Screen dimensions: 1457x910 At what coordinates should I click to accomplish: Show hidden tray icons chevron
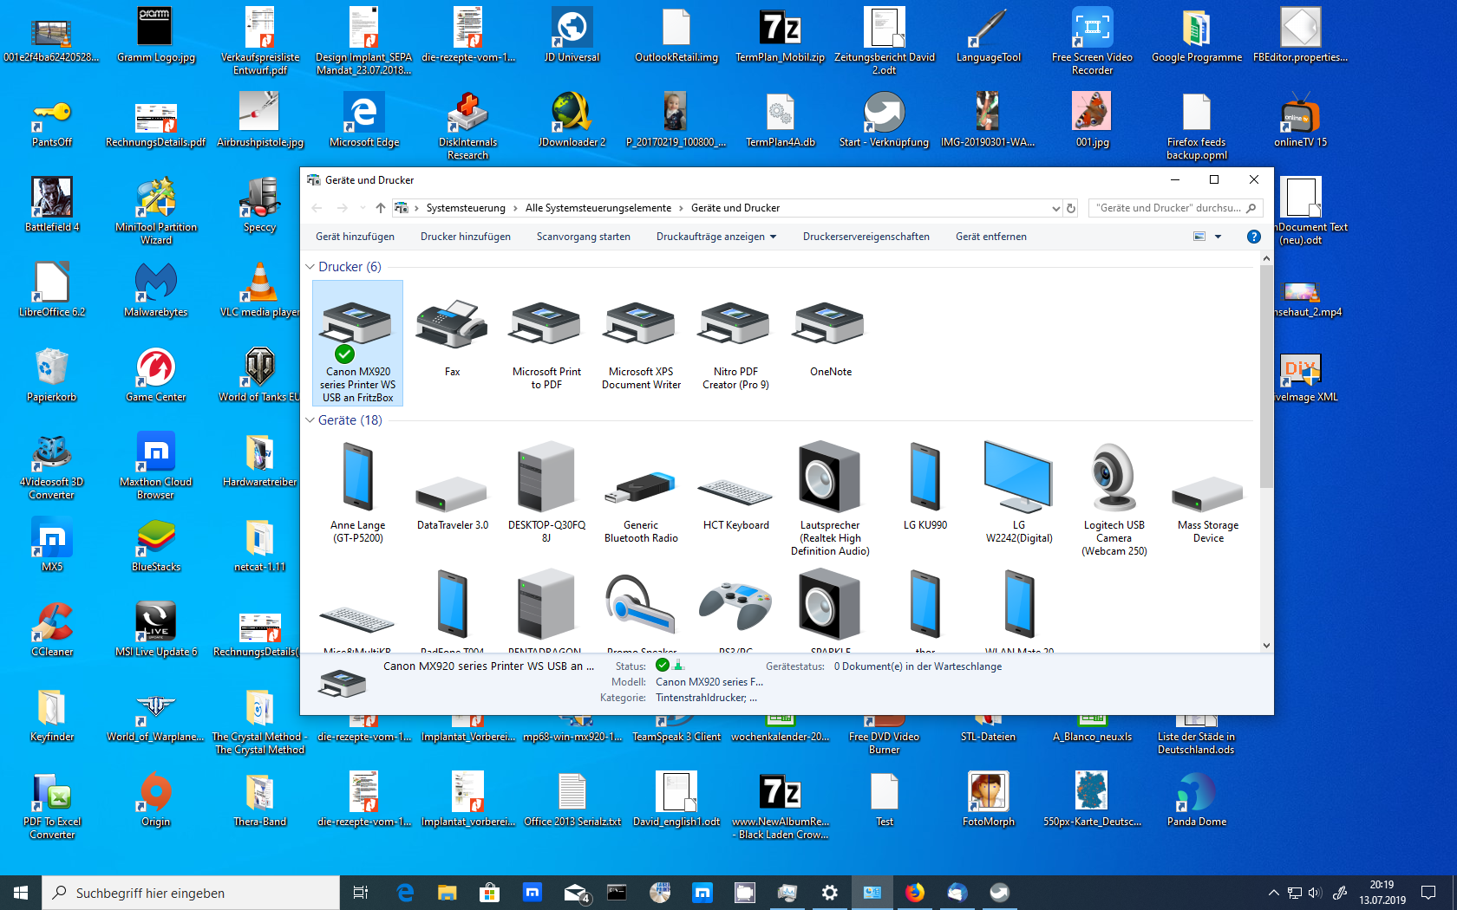point(1273,893)
